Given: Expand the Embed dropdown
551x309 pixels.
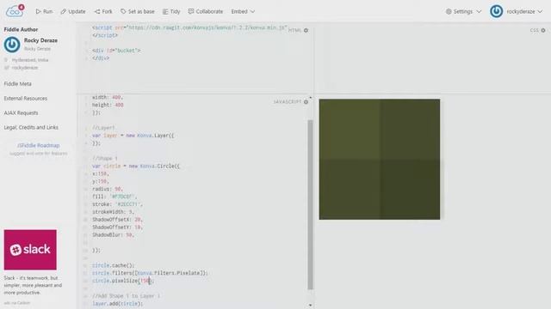Looking at the screenshot, I should point(243,11).
